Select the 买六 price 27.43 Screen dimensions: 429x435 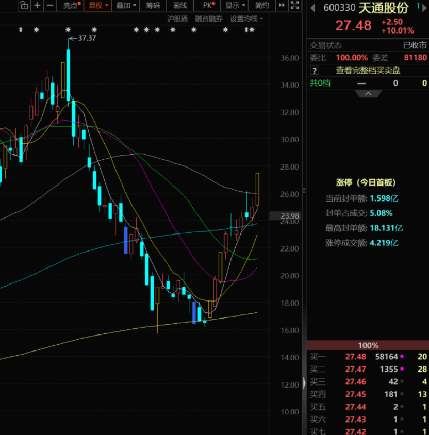[x=355, y=419]
